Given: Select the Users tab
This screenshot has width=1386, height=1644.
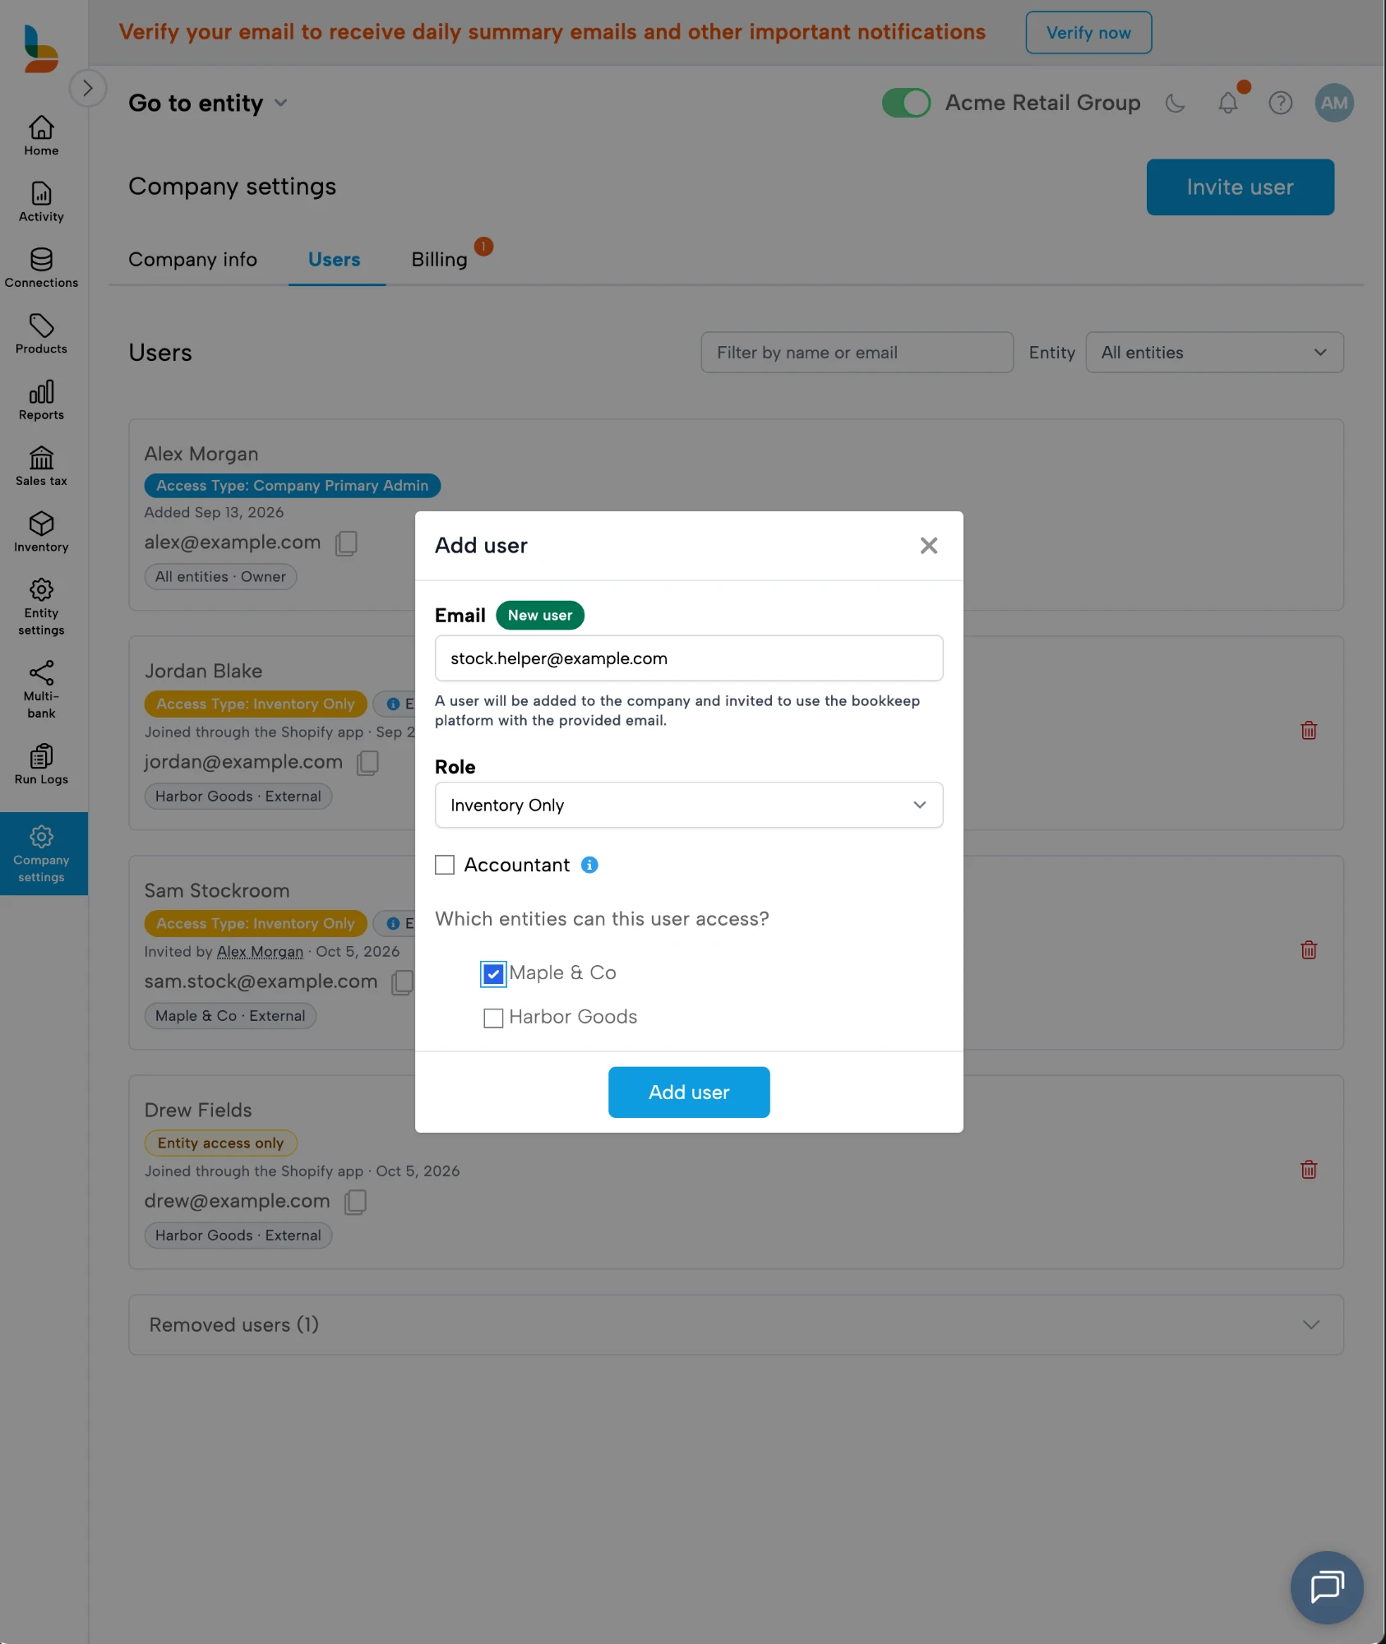Looking at the screenshot, I should click(334, 260).
